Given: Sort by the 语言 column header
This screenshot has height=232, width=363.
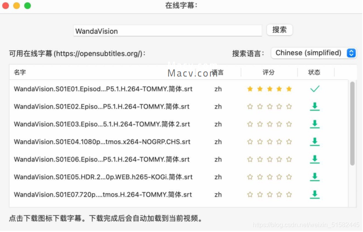Looking at the screenshot, I should [218, 73].
